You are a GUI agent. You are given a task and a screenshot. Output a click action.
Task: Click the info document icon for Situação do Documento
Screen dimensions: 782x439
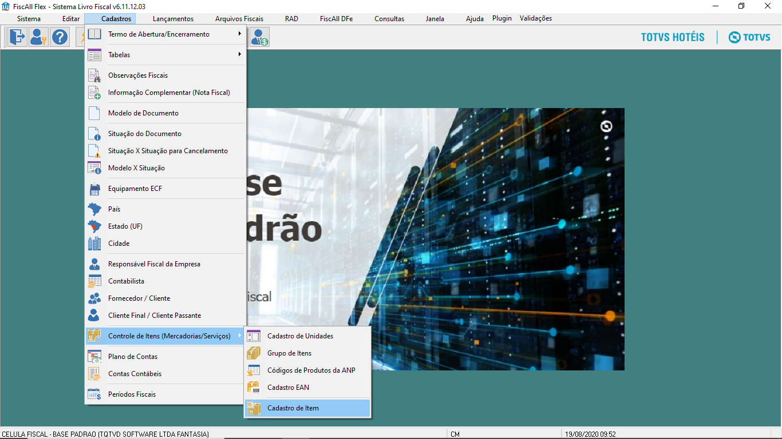pyautogui.click(x=94, y=134)
